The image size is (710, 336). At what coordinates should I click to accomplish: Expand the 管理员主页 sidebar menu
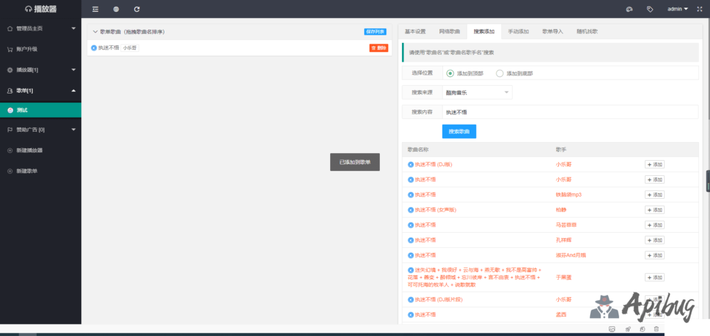point(40,28)
